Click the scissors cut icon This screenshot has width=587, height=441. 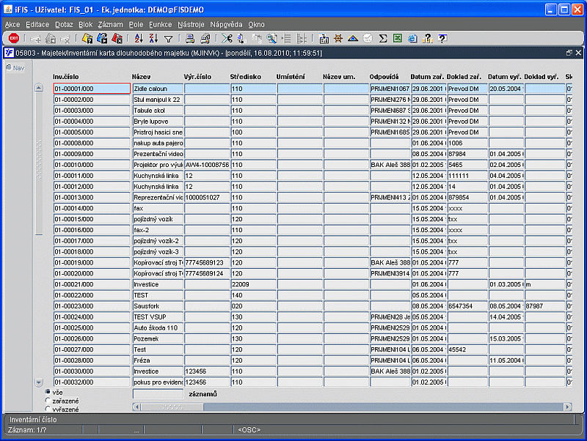click(x=227, y=39)
